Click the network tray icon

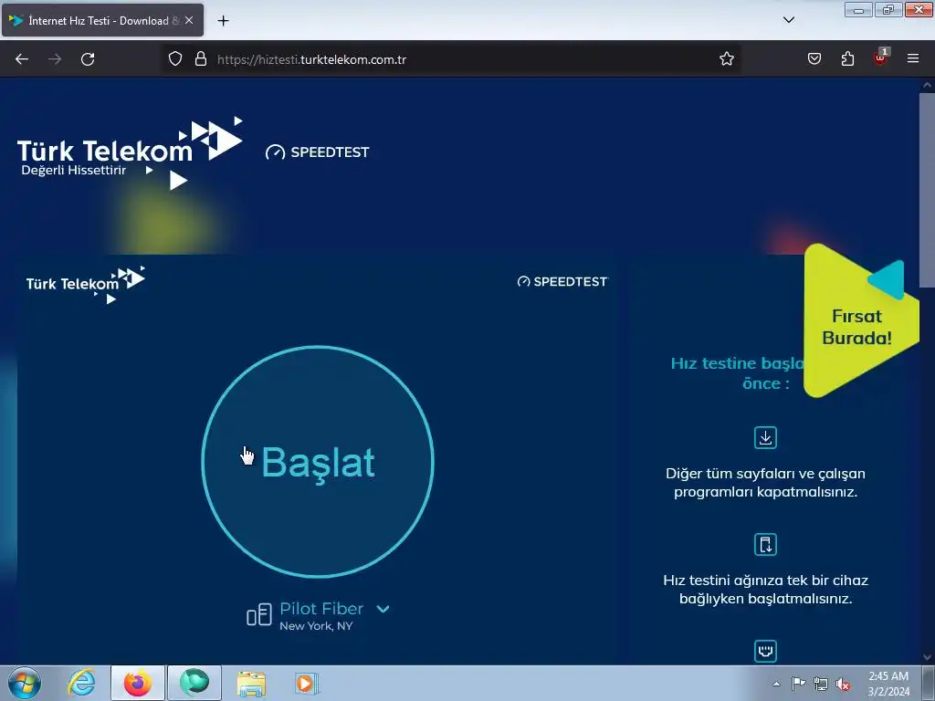coord(821,684)
